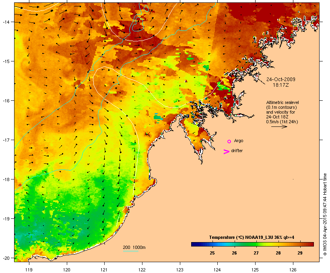This screenshot has width=330, height=273.
Task: Click the latitude axis label '-20'
Action: click(6, 258)
